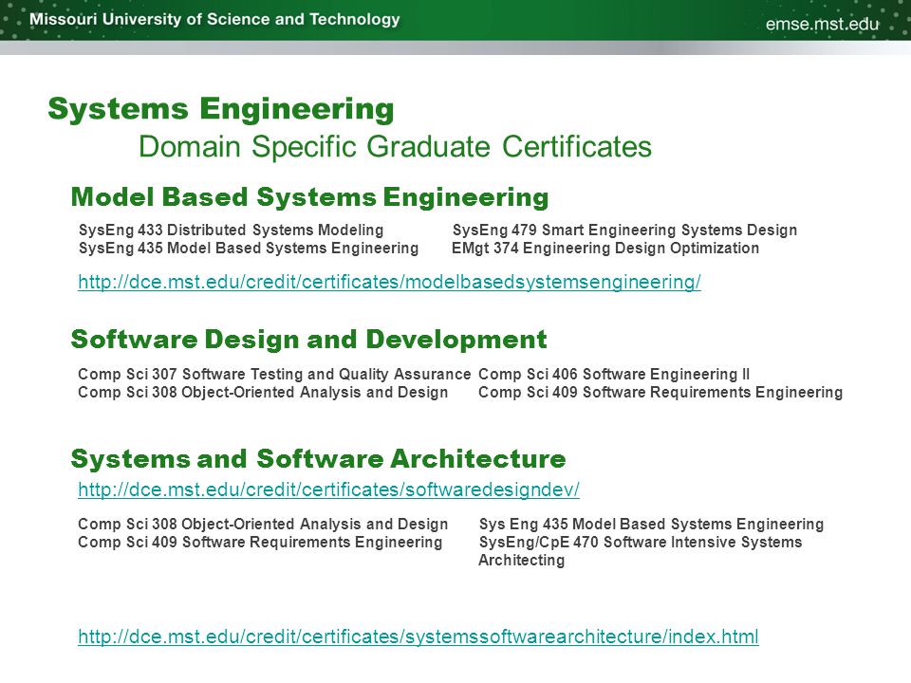The height and width of the screenshot is (683, 911).
Task: Click Sys Eng 435 line under Architecture heading
Action: coord(651,525)
